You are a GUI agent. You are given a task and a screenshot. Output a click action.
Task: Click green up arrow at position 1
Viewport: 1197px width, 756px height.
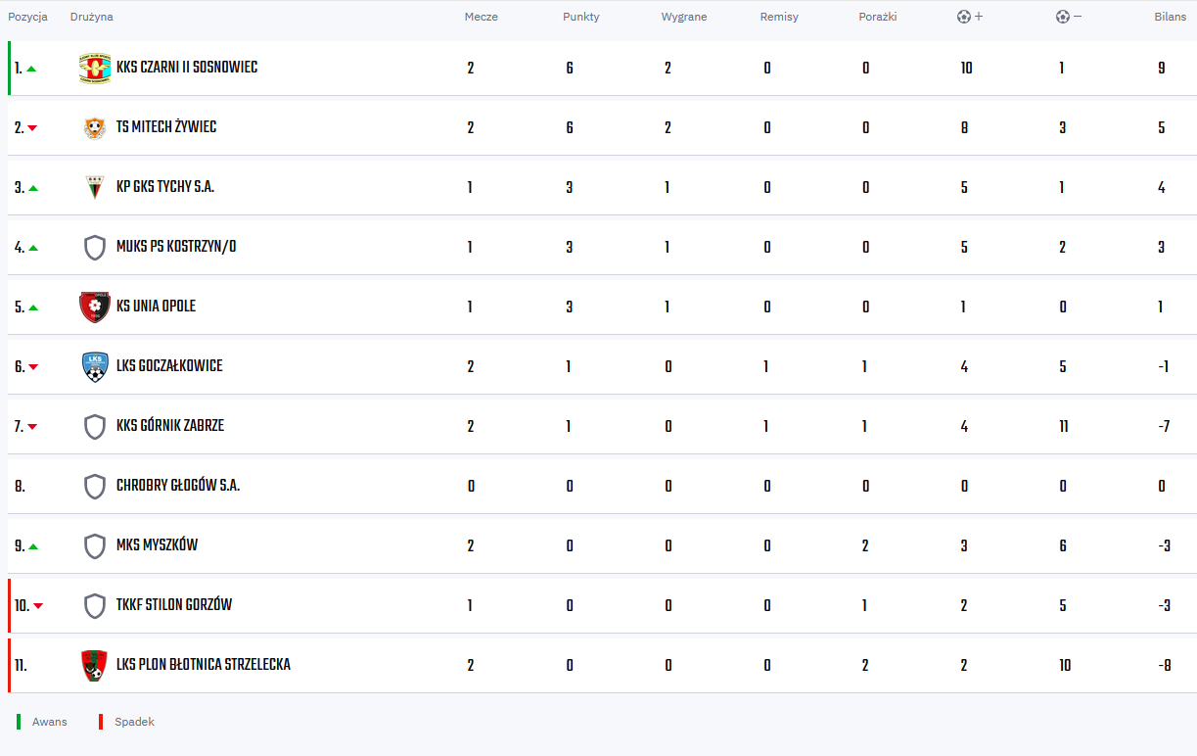point(31,69)
